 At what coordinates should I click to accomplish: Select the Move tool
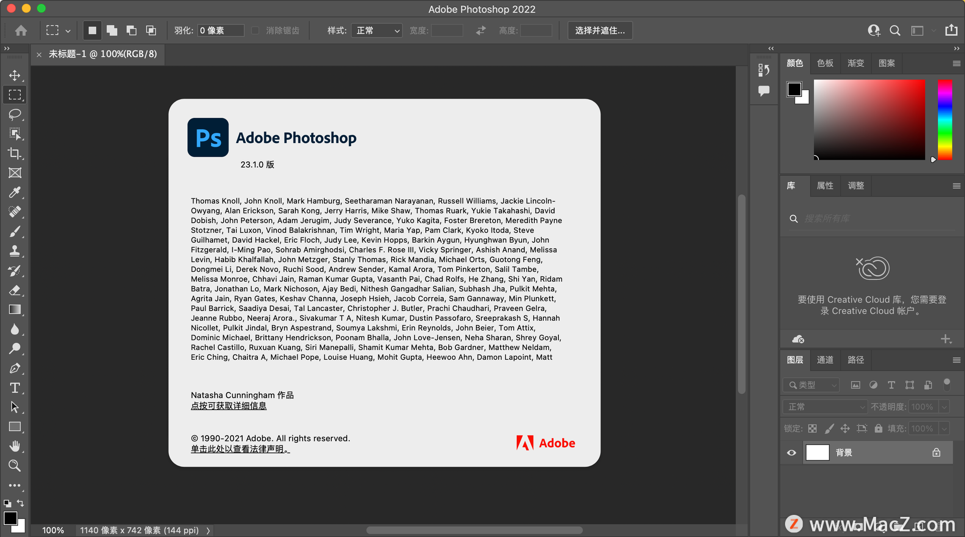[x=15, y=75]
